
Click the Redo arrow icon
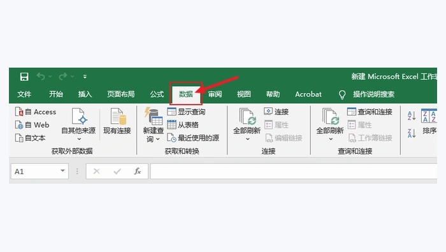click(63, 77)
